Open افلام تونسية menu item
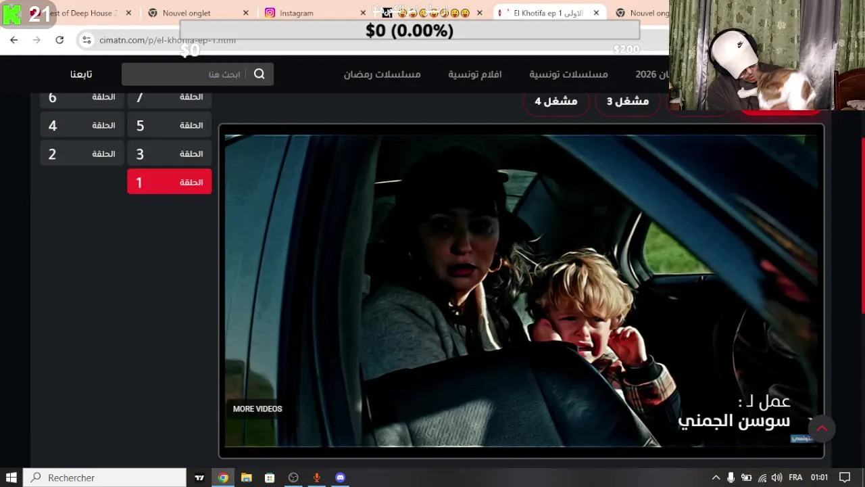 pyautogui.click(x=475, y=74)
